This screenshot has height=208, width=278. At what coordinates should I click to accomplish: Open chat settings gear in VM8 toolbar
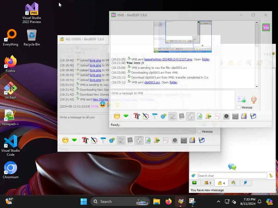click(x=163, y=116)
